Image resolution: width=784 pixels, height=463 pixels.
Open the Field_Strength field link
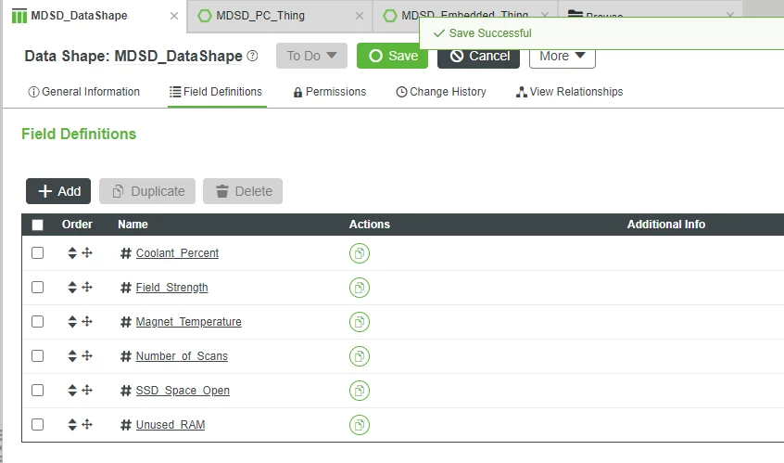click(172, 288)
